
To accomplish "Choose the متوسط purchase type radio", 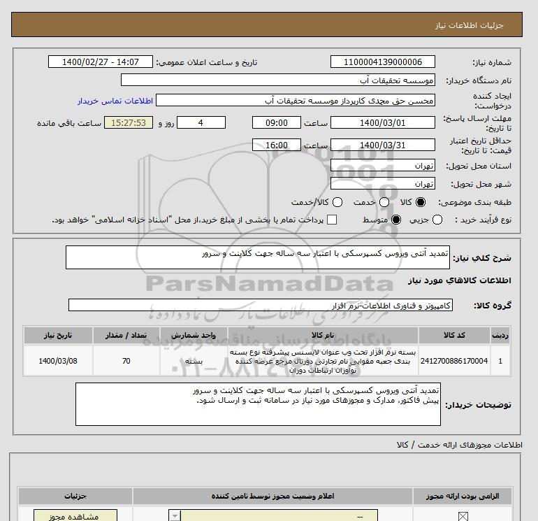I will 396,220.
